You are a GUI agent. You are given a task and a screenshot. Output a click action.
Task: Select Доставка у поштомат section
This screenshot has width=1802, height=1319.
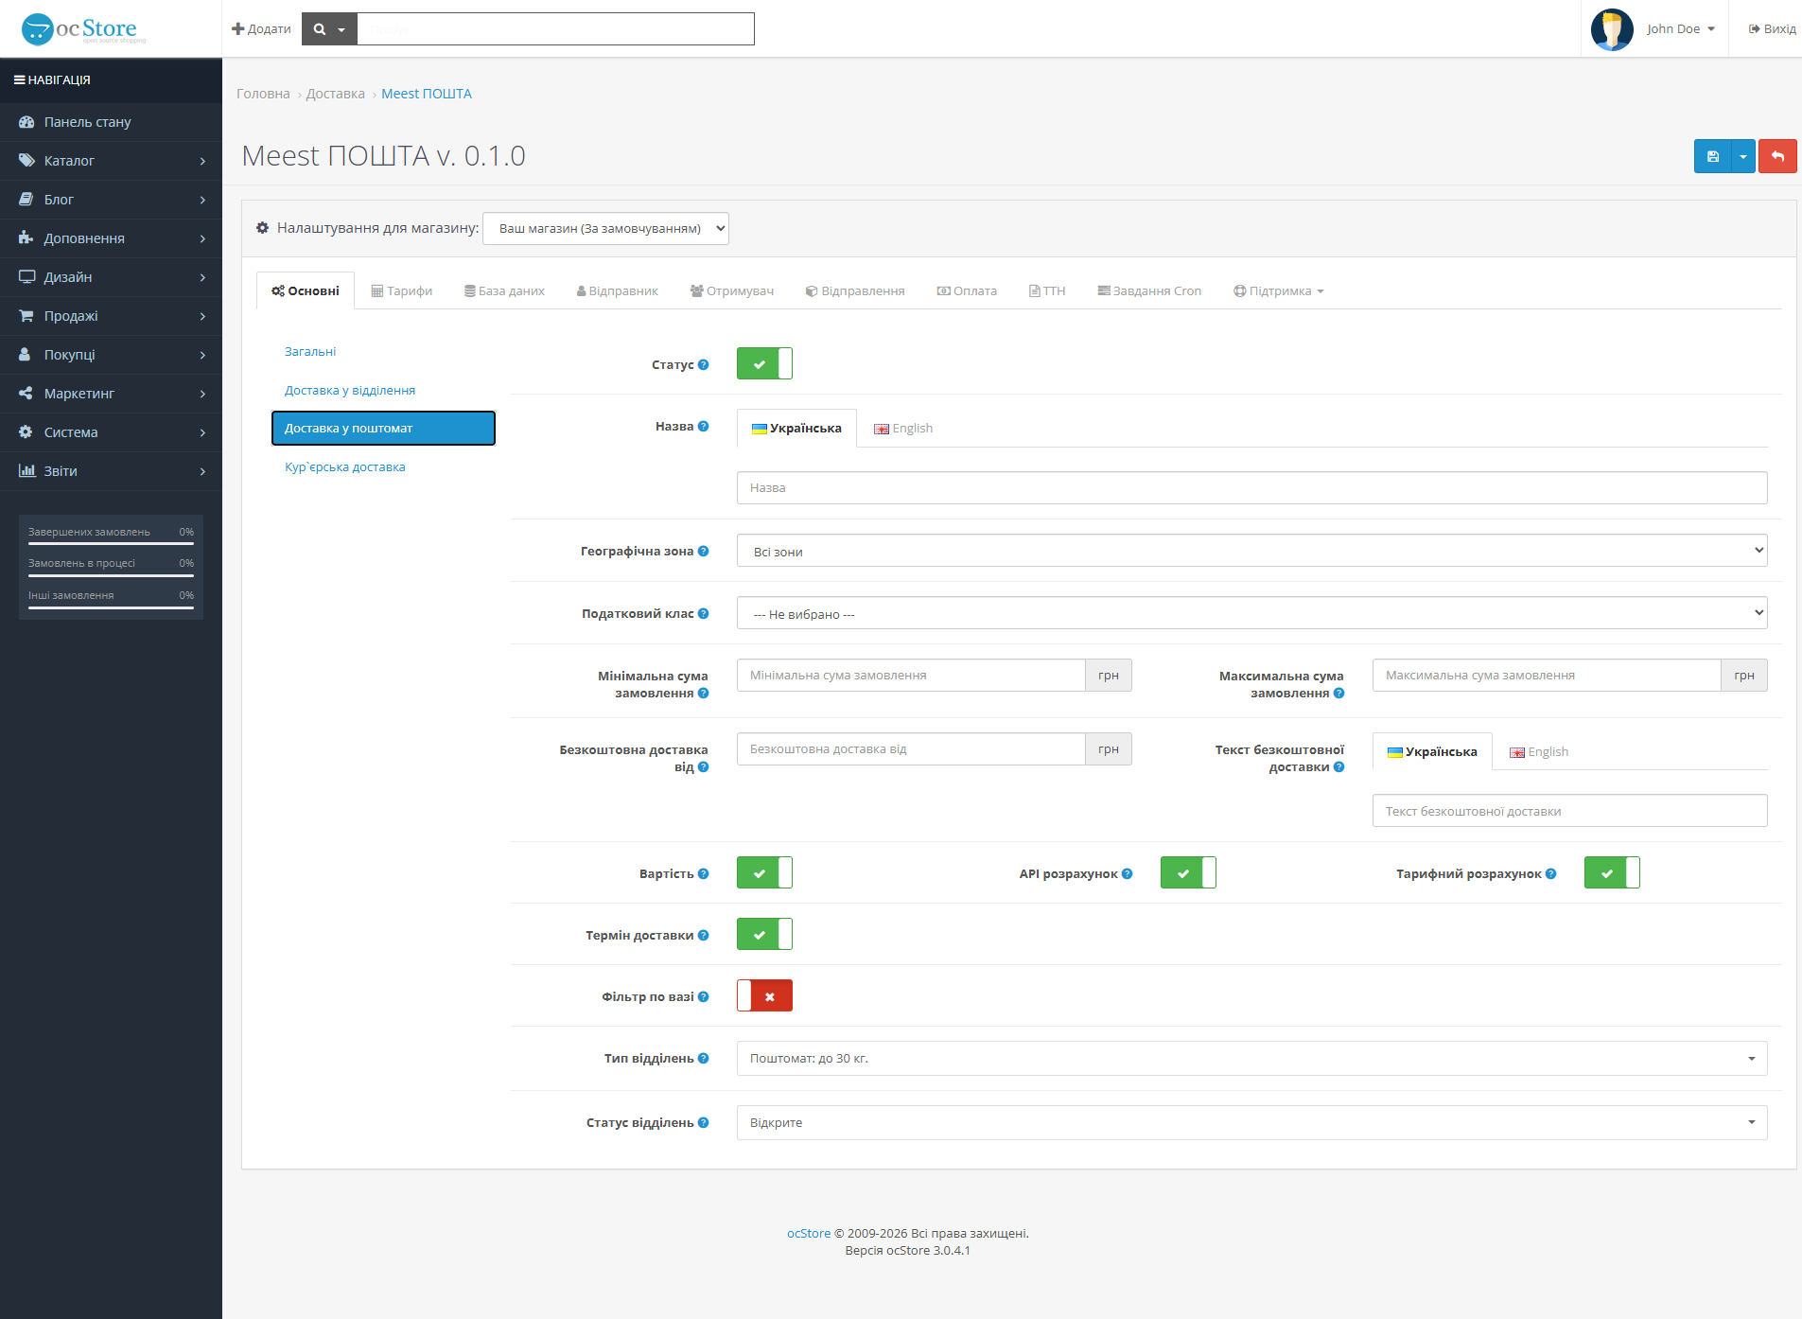383,428
